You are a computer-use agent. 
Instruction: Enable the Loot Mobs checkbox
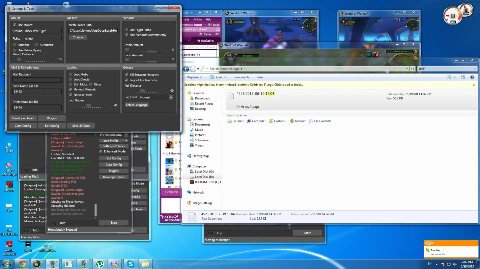point(71,74)
